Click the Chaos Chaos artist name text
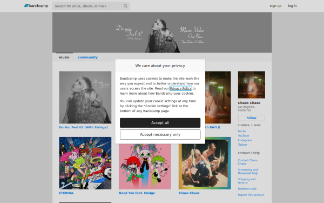Viewport: 324px width, 203px height. (x=249, y=103)
